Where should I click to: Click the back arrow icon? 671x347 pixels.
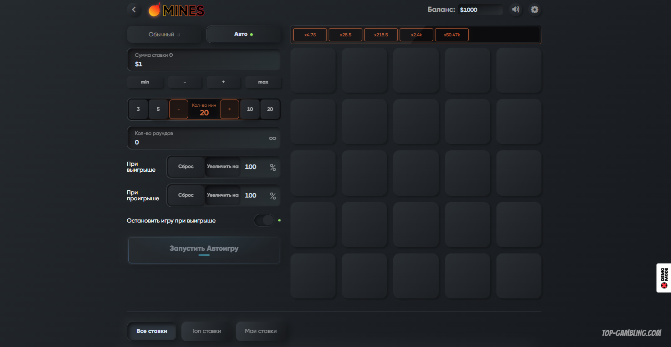pos(134,10)
